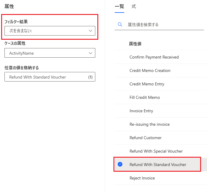Image resolution: width=207 pixels, height=192 pixels.
Task: Switch to the 式 tab
Action: [134, 6]
